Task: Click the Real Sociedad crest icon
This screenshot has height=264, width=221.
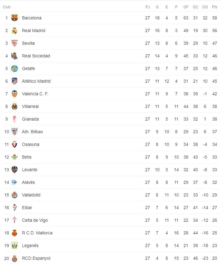Action: pos(15,56)
